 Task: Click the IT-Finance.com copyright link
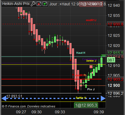(x=14, y=106)
